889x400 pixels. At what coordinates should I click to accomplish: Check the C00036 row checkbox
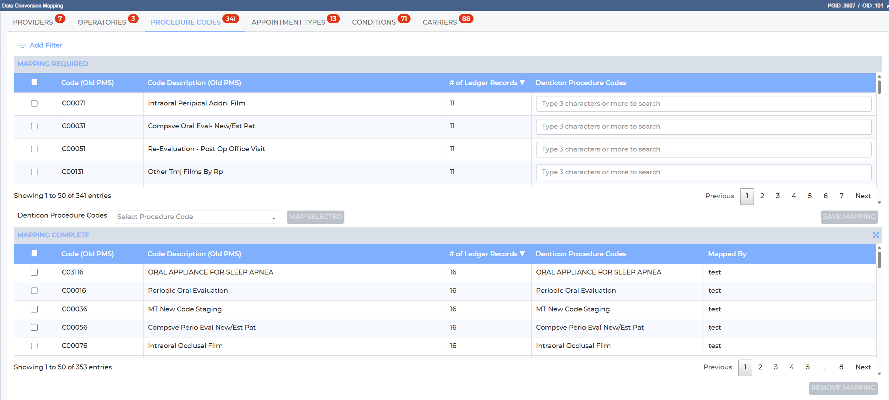[34, 309]
